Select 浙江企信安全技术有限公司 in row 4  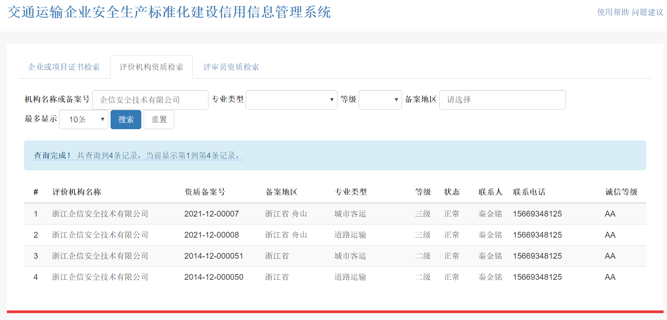(x=100, y=277)
